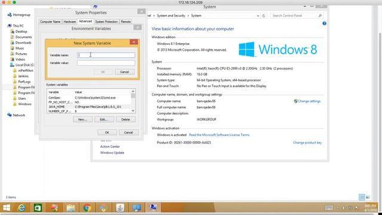Open Windows Update link
This screenshot has width=382, height=215.
coord(112,153)
